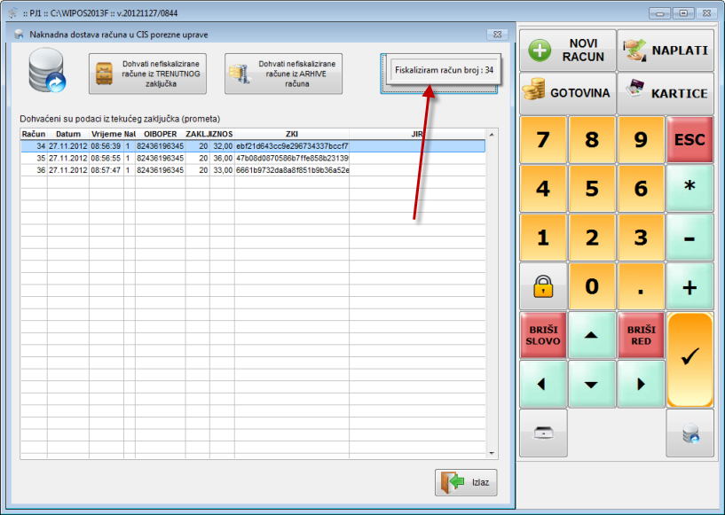The image size is (725, 515).
Task: Open the database icon button at bottom right
Action: (x=690, y=433)
